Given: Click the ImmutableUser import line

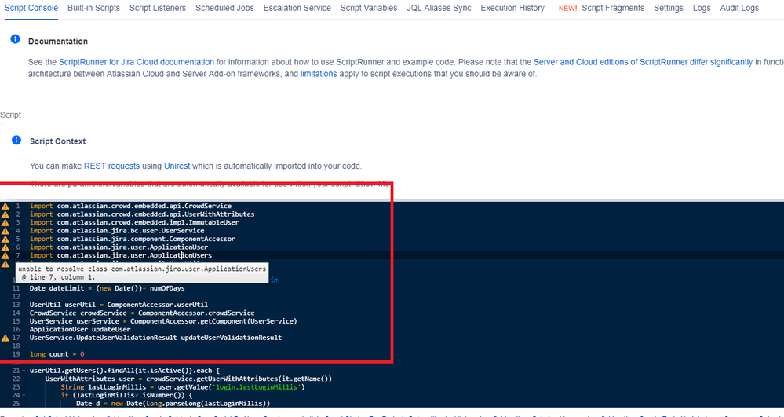Looking at the screenshot, I should tap(134, 222).
